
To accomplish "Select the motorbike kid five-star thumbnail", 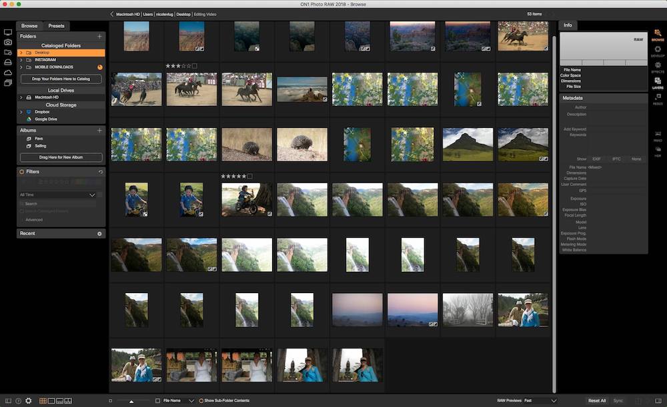I will (x=247, y=200).
